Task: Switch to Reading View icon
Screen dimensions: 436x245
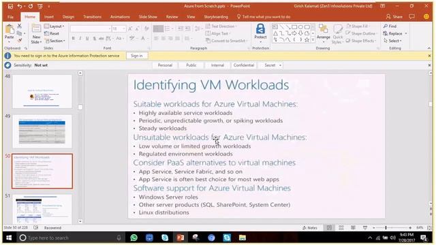Action: click(x=353, y=228)
